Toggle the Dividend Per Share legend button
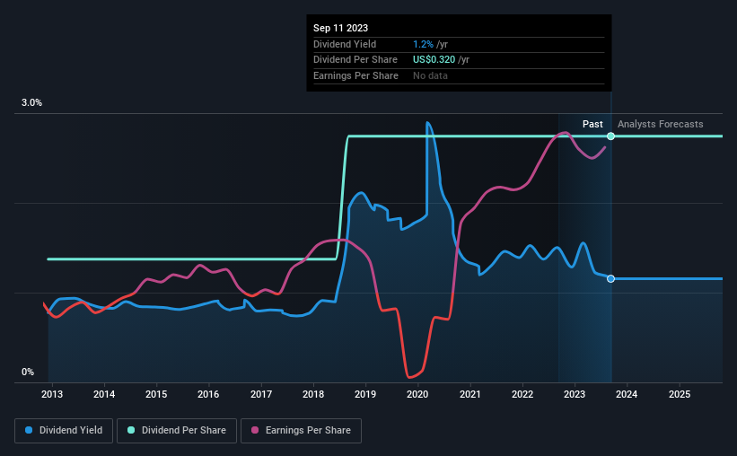Viewport: 737px width, 456px height. pyautogui.click(x=177, y=431)
